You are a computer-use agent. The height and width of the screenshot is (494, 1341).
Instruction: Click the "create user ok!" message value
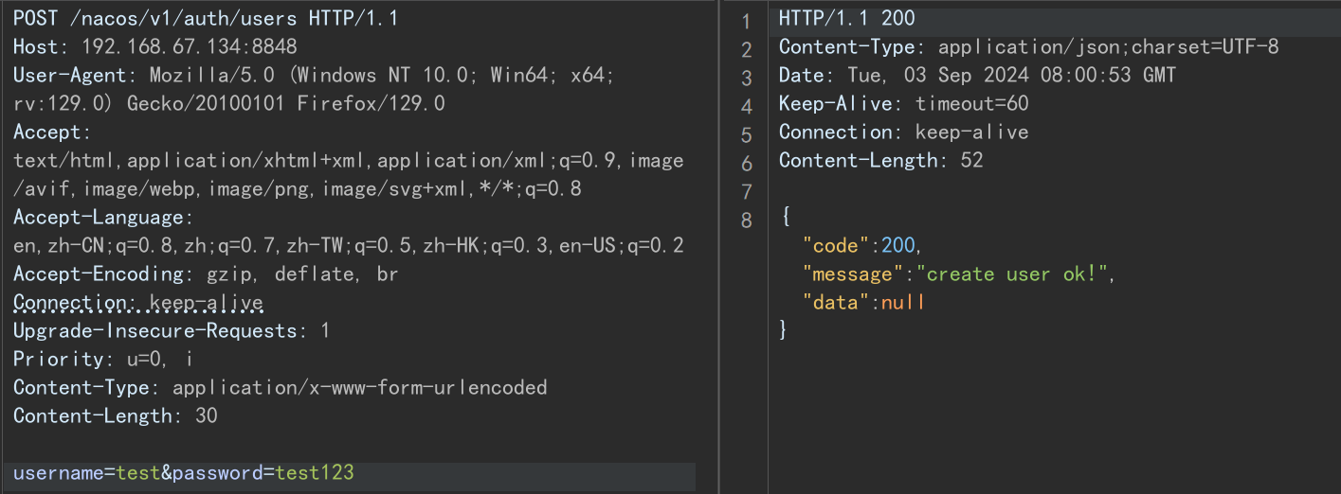click(x=1017, y=273)
